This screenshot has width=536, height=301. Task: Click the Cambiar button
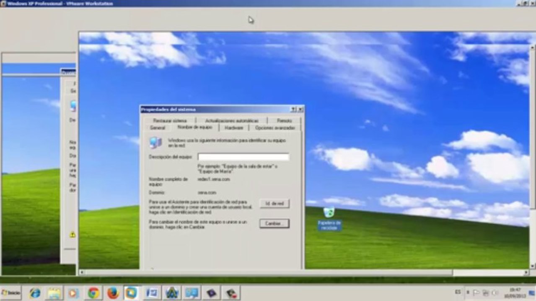[274, 224]
